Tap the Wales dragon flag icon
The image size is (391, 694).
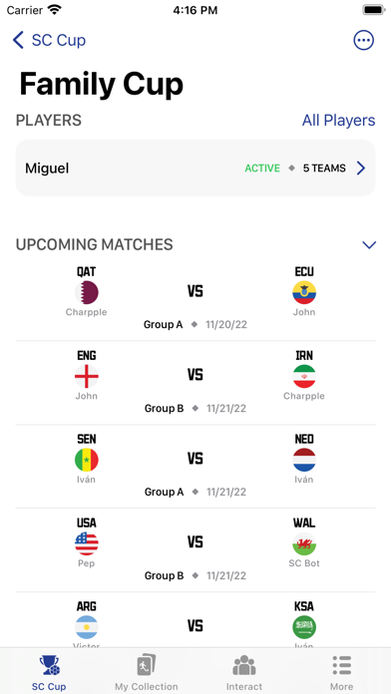point(304,543)
